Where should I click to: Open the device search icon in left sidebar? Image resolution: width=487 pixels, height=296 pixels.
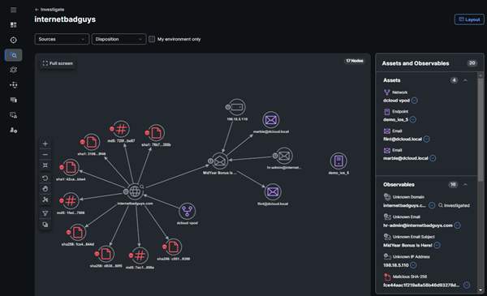pos(13,115)
